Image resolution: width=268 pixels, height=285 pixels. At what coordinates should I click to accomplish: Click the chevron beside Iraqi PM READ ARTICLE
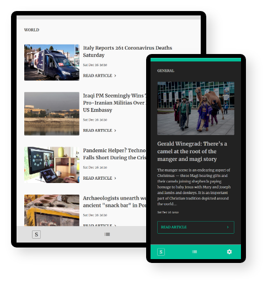click(115, 131)
